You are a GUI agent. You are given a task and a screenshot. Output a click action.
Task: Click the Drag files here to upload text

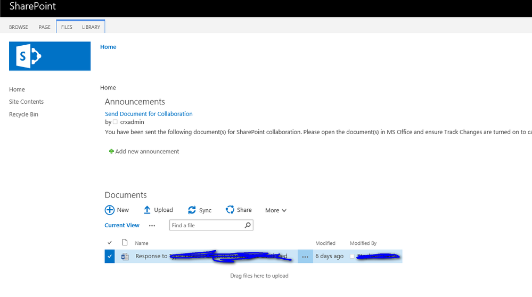(259, 276)
